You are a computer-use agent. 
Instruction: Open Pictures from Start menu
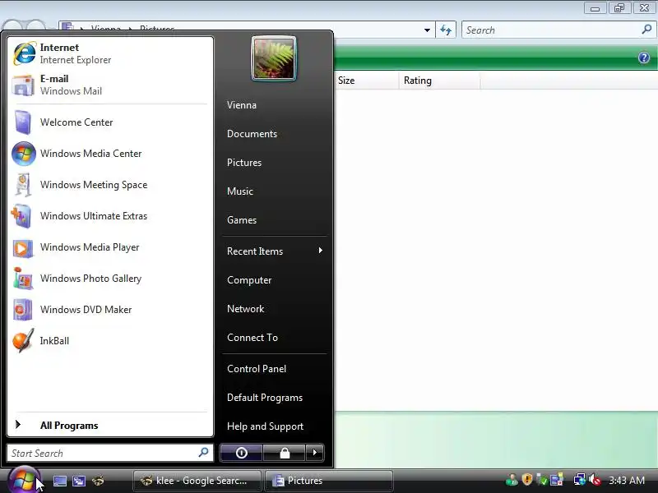point(244,163)
